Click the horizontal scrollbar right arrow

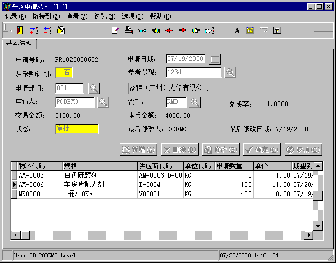(308, 235)
